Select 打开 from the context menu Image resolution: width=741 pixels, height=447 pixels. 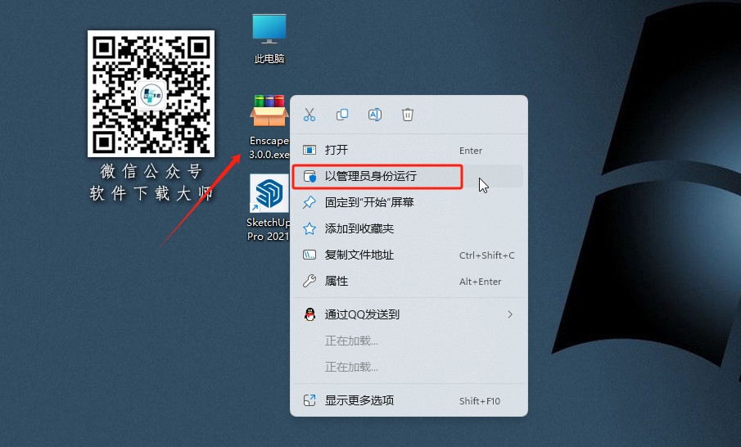[409, 151]
